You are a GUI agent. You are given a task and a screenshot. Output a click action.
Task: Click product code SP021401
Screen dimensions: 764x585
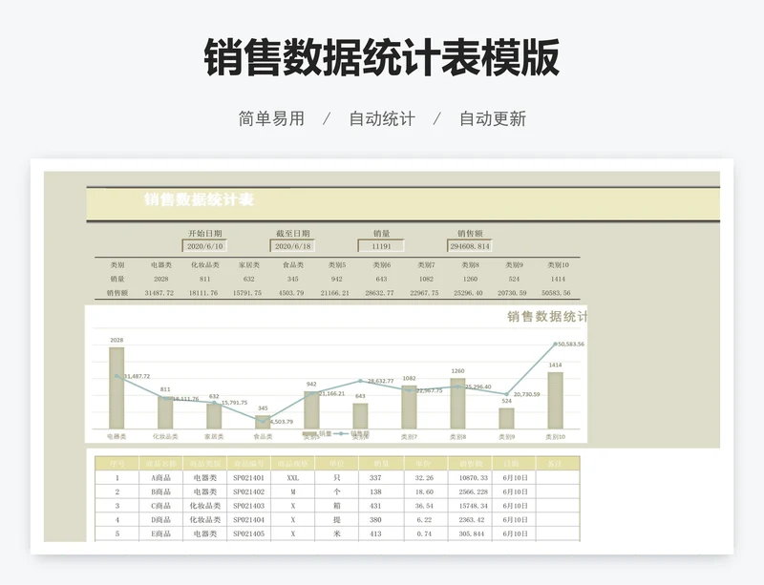click(x=248, y=478)
